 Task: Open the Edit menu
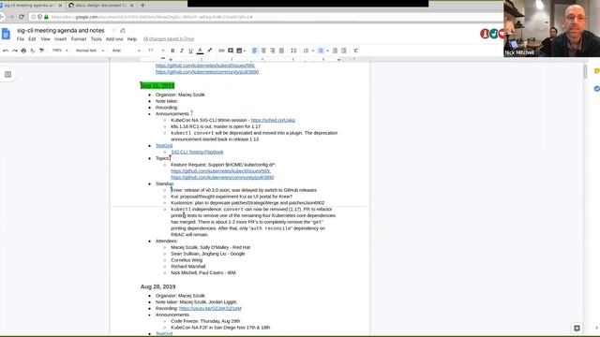pyautogui.click(x=32, y=39)
